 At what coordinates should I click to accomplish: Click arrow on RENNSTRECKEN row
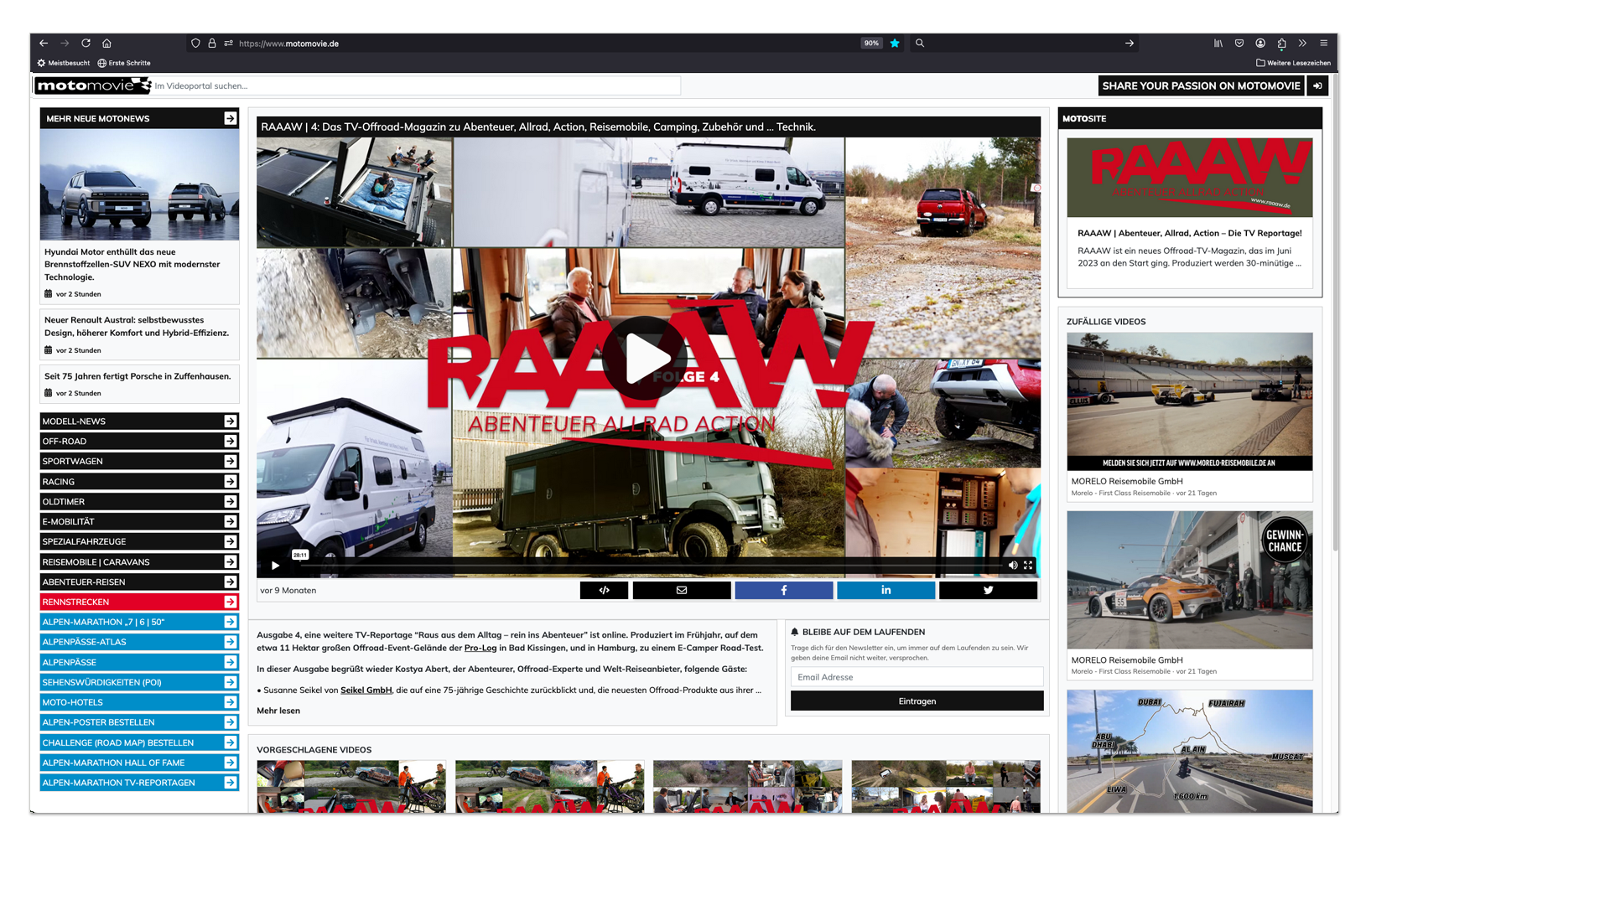point(231,602)
